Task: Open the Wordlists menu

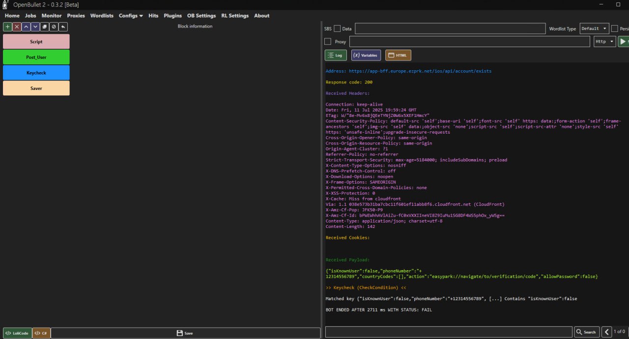Action: (102, 16)
